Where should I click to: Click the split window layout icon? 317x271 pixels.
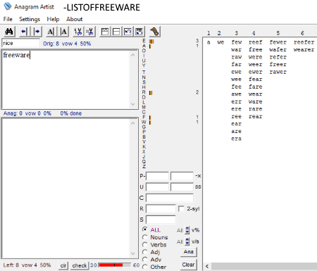(x=116, y=32)
